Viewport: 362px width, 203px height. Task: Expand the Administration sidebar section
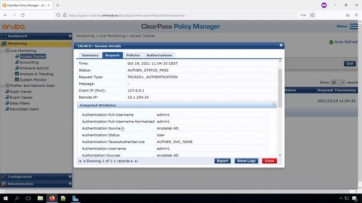[x=70, y=184]
